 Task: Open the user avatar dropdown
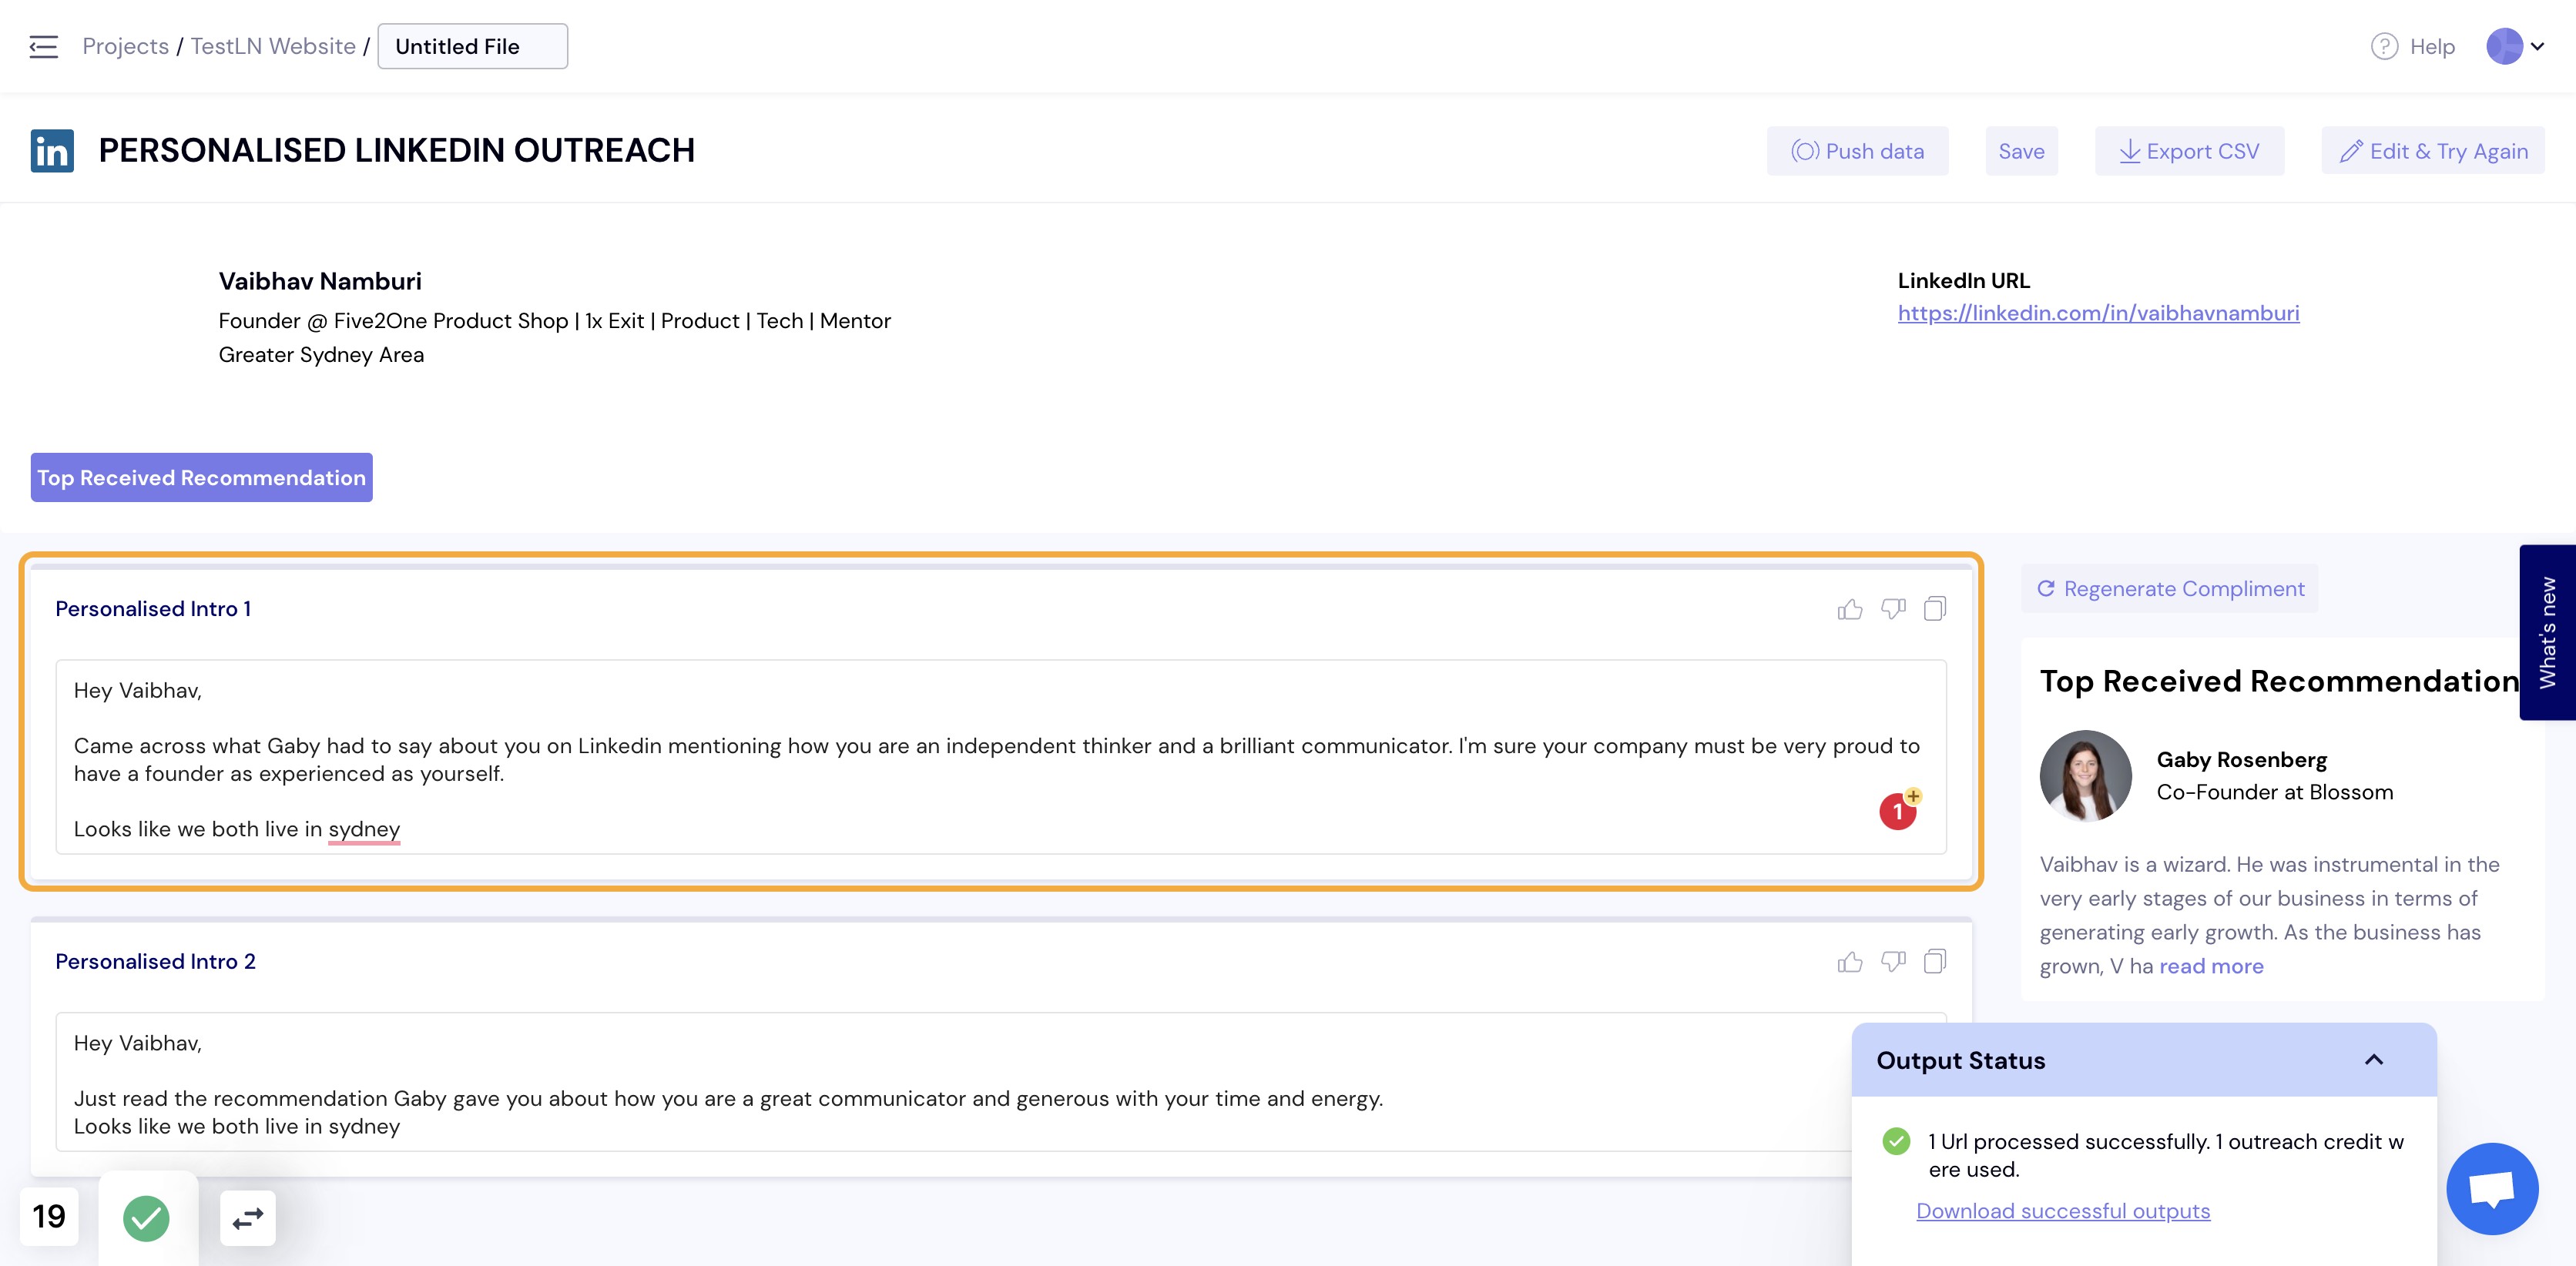pos(2515,46)
